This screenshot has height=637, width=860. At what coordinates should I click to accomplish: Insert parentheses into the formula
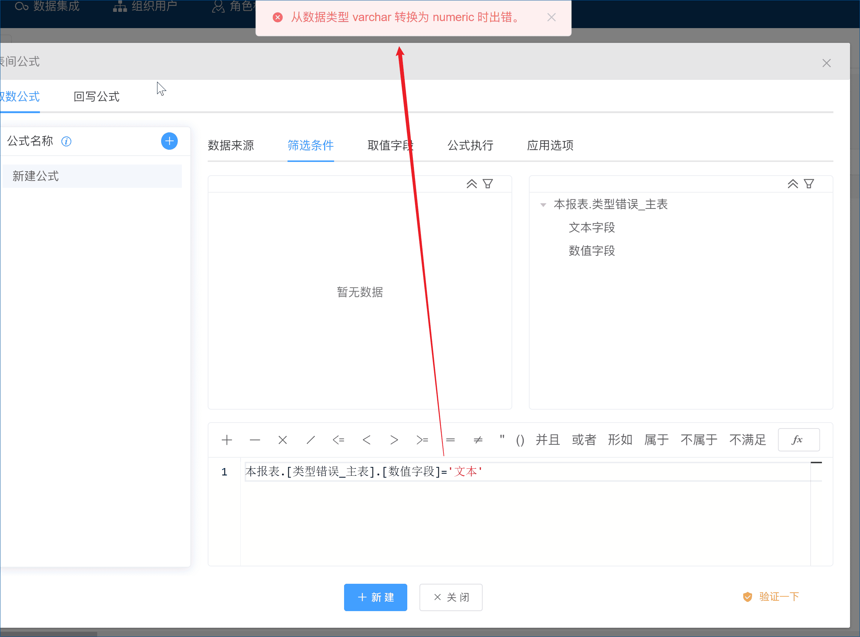point(520,440)
